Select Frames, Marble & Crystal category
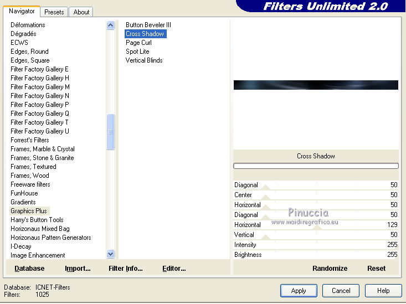Image resolution: width=406 pixels, height=304 pixels. 43,149
